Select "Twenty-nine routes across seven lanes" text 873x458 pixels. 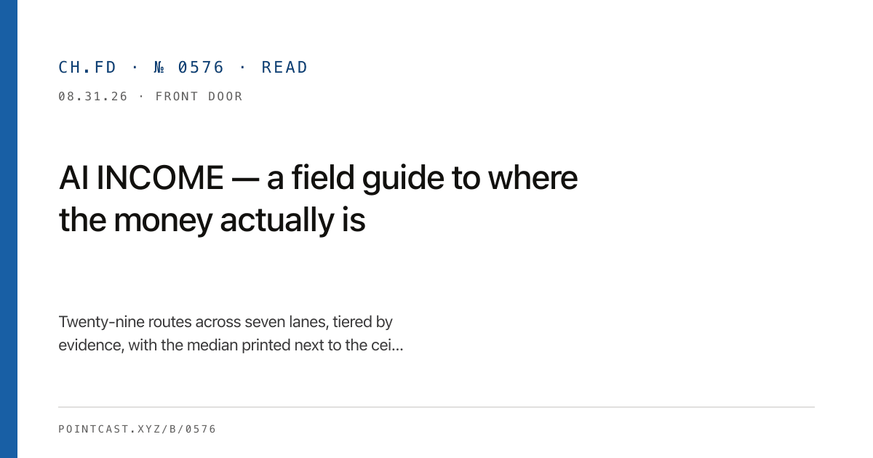194,322
